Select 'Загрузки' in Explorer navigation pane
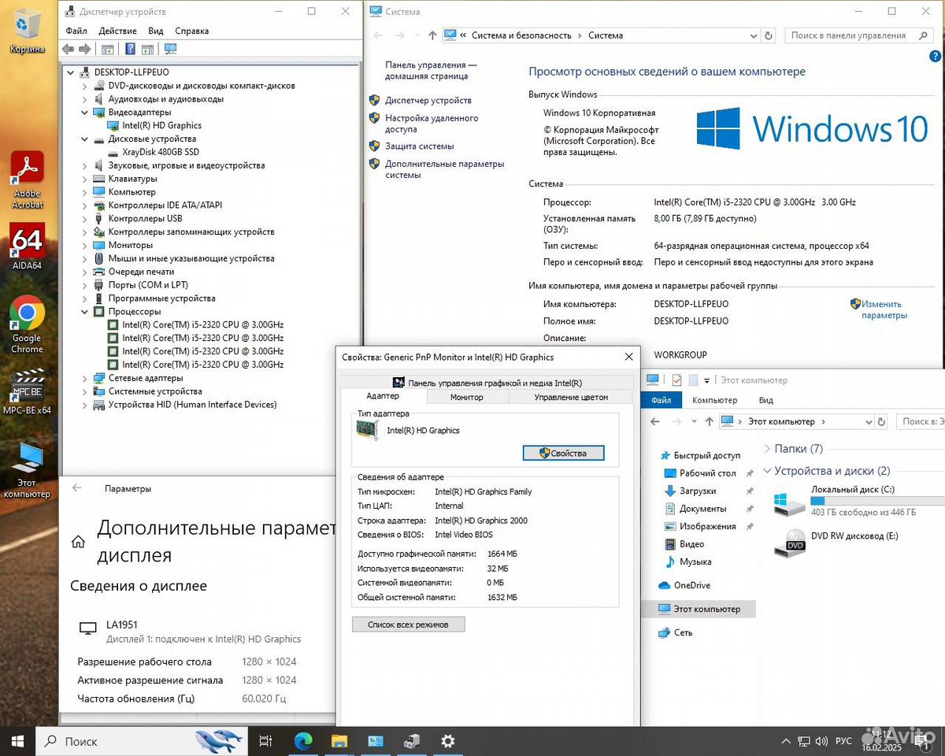Image resolution: width=945 pixels, height=756 pixels. 698,491
